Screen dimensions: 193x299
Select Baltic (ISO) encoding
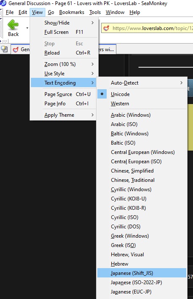[142, 143]
